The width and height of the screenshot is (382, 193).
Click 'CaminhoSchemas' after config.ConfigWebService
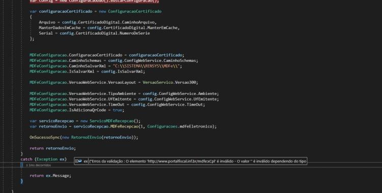tap(180, 60)
